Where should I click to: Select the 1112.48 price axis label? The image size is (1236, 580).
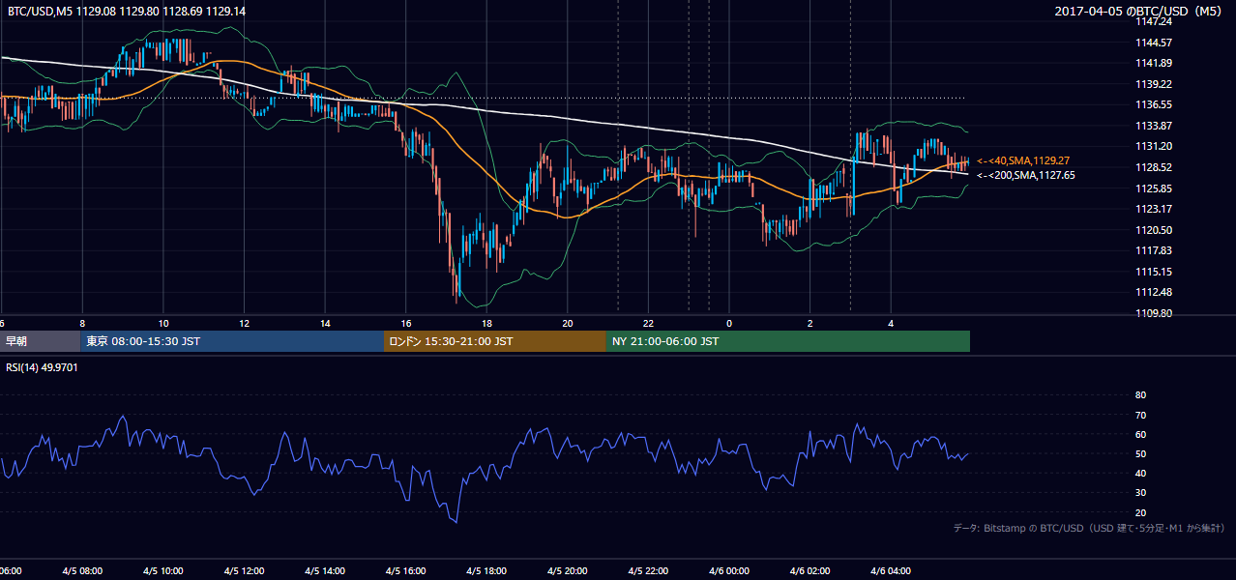click(1155, 292)
